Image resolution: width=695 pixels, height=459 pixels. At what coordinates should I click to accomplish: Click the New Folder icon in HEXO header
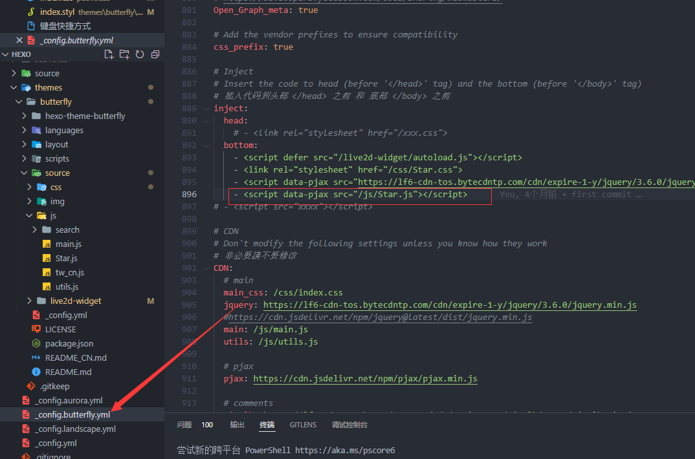(124, 54)
